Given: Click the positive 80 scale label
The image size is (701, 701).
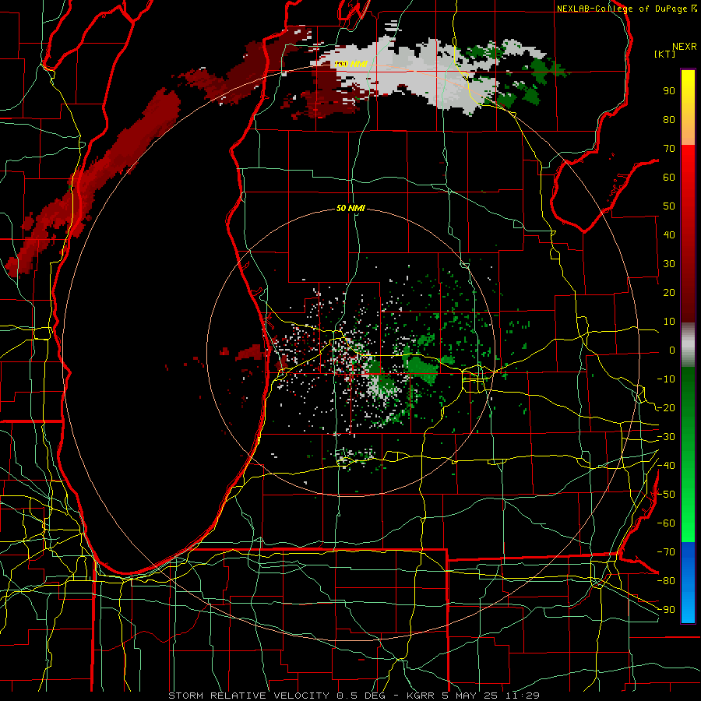Looking at the screenshot, I should [x=669, y=119].
